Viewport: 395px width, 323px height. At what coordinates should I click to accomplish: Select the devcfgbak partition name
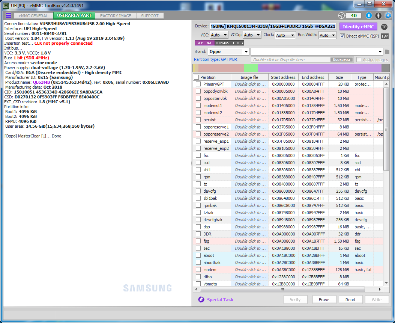pos(213,220)
